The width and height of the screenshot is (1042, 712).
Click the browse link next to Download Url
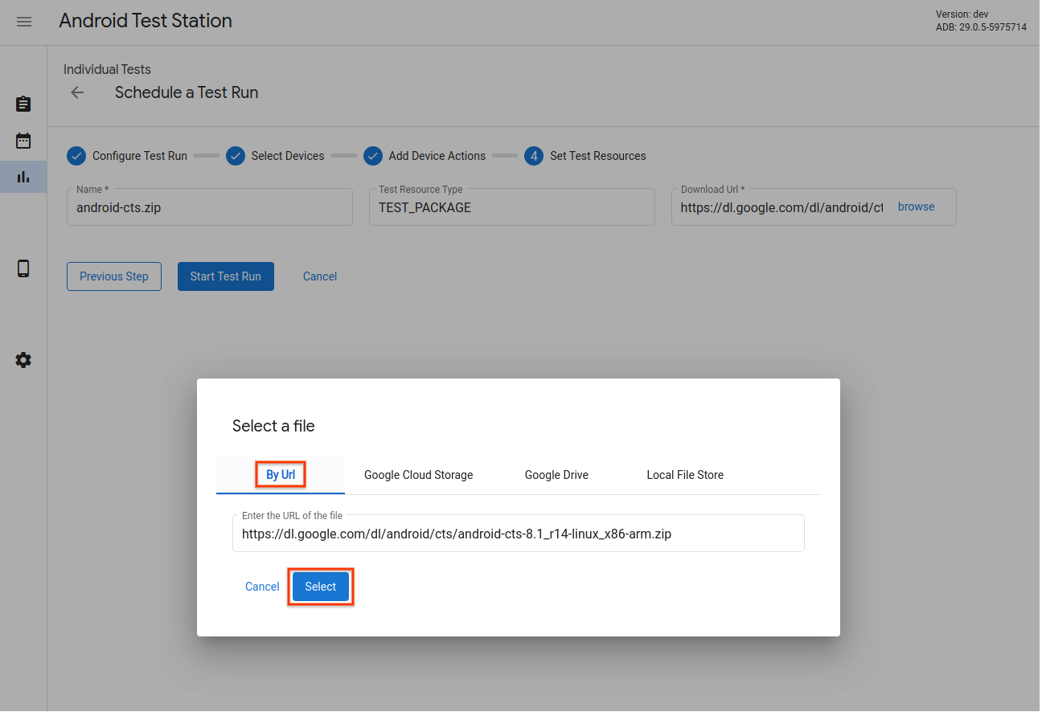[x=916, y=207]
